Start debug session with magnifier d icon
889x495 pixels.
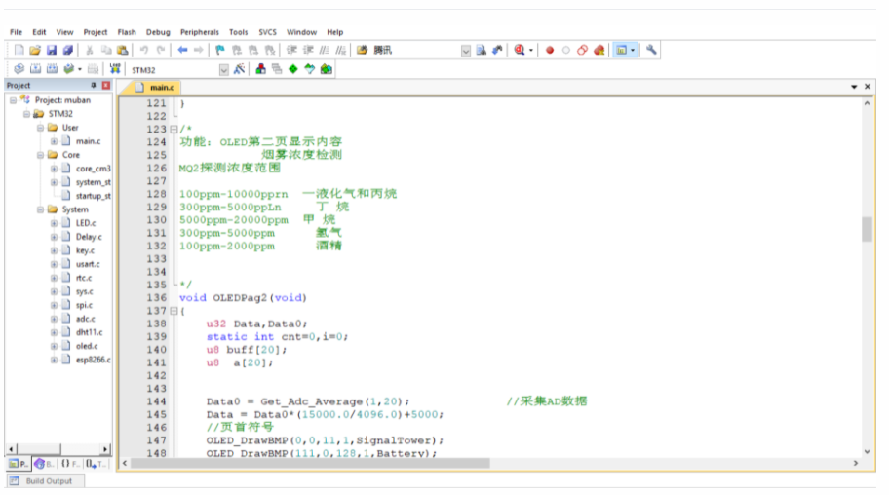[520, 50]
